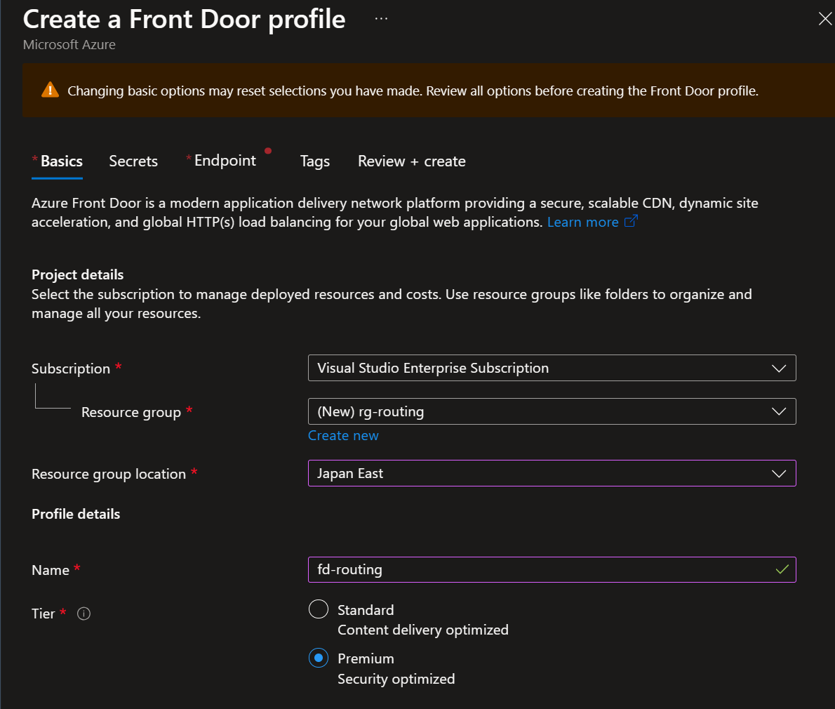Click the Name input field
Screen dimensions: 835x709
540,569
